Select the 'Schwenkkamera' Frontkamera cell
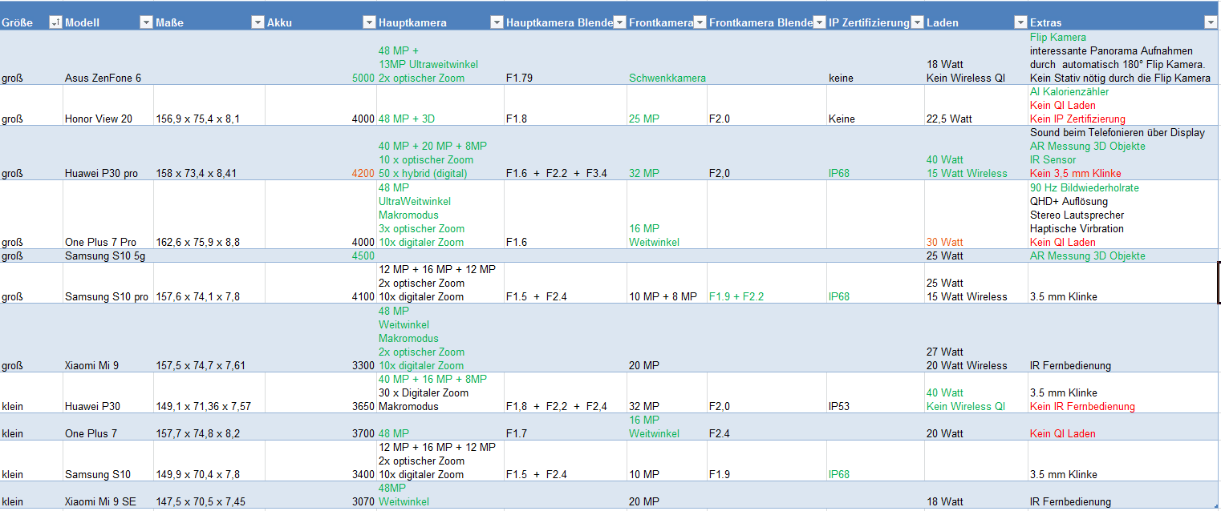The height and width of the screenshot is (511, 1221). click(x=667, y=58)
